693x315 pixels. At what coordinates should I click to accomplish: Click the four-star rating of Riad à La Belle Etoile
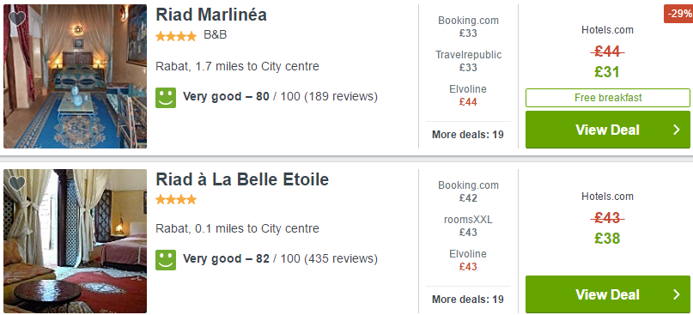(176, 200)
